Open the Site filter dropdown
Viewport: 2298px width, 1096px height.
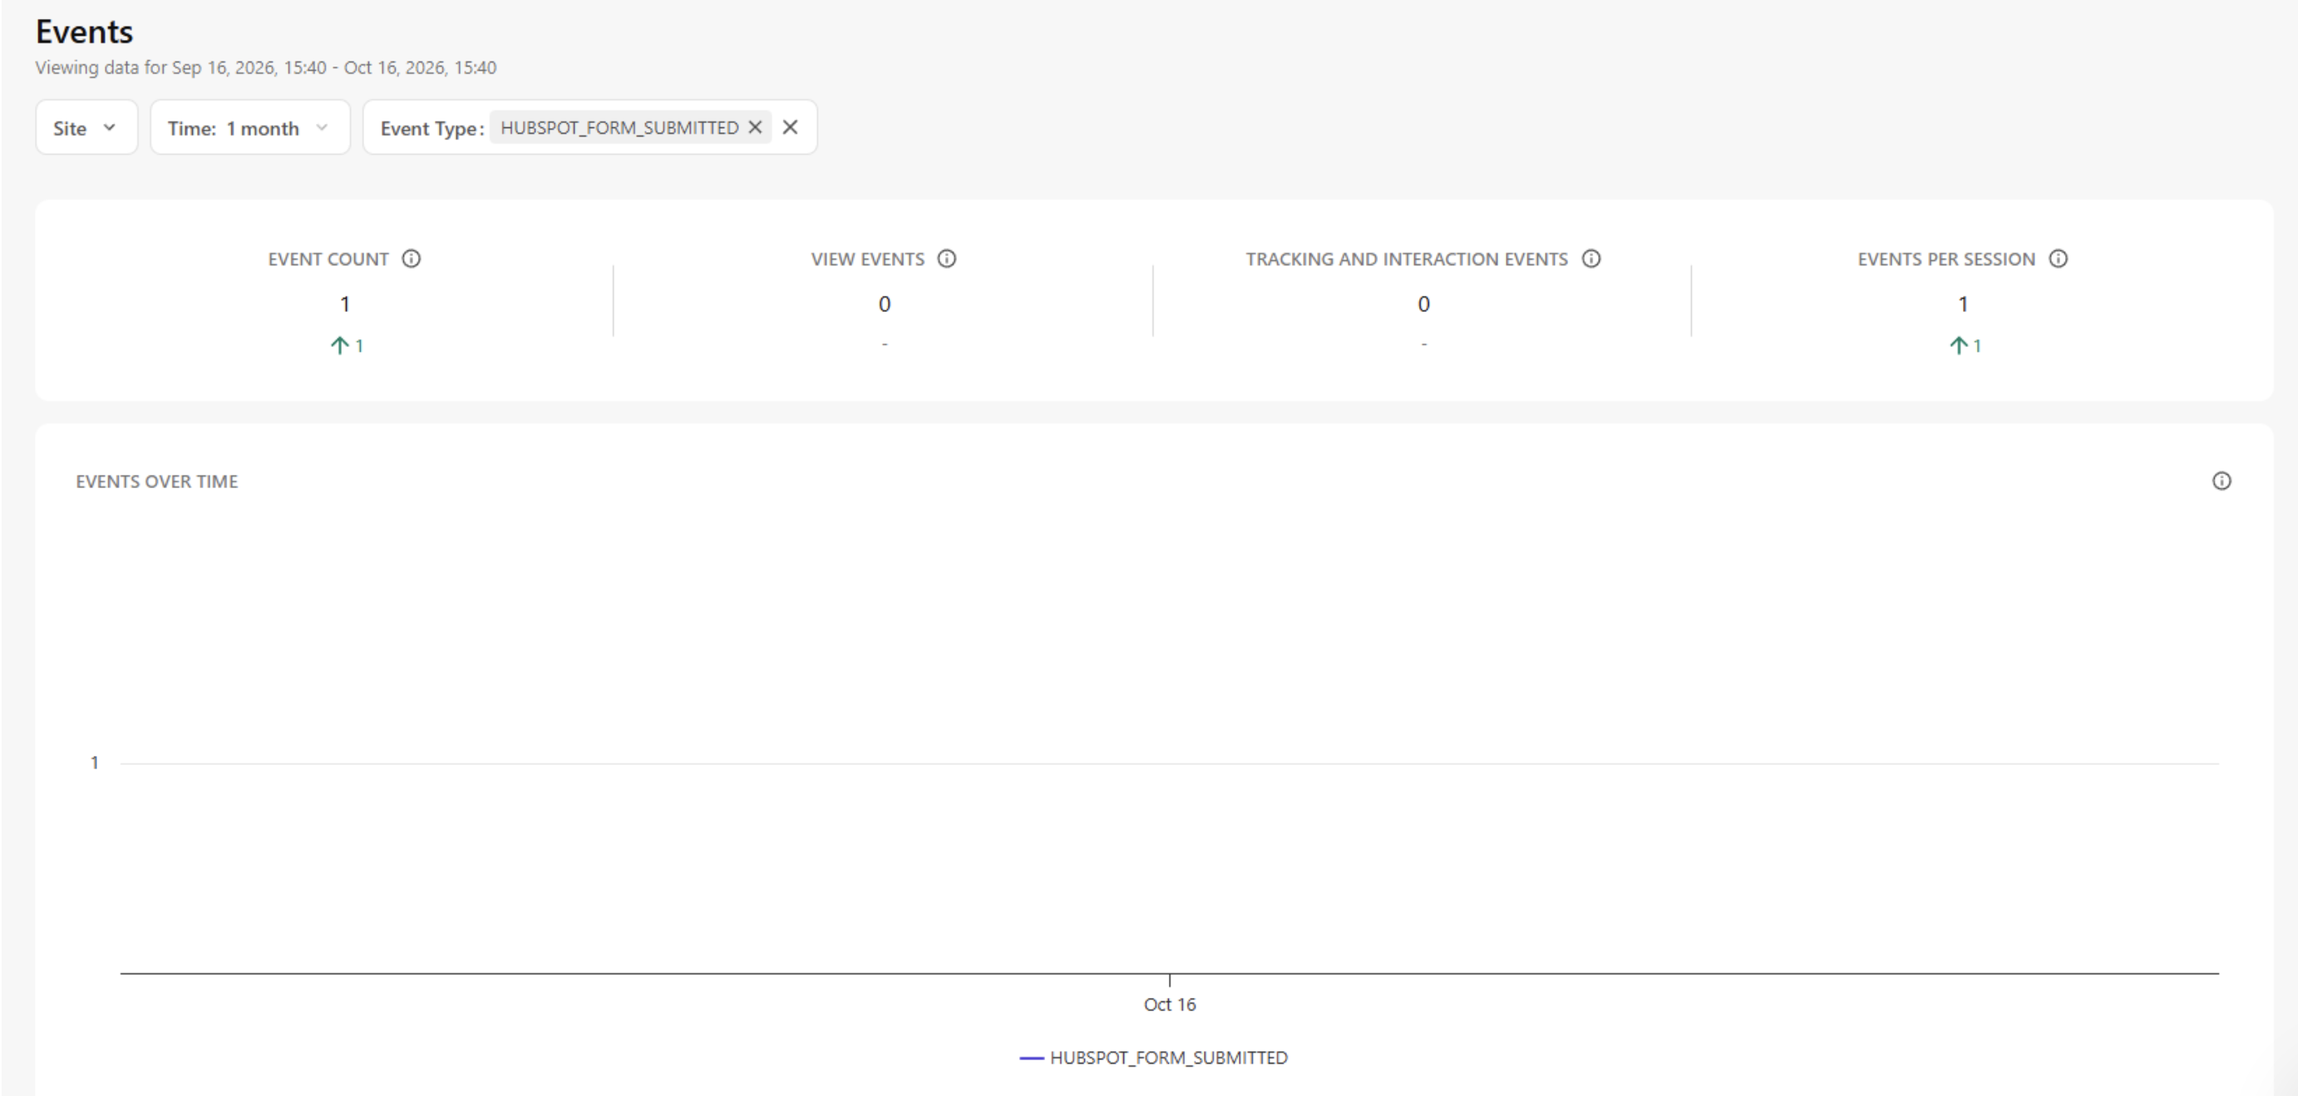click(x=86, y=127)
